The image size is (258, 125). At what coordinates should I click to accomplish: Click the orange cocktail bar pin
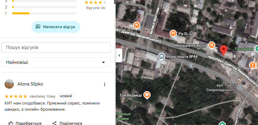[252, 65]
